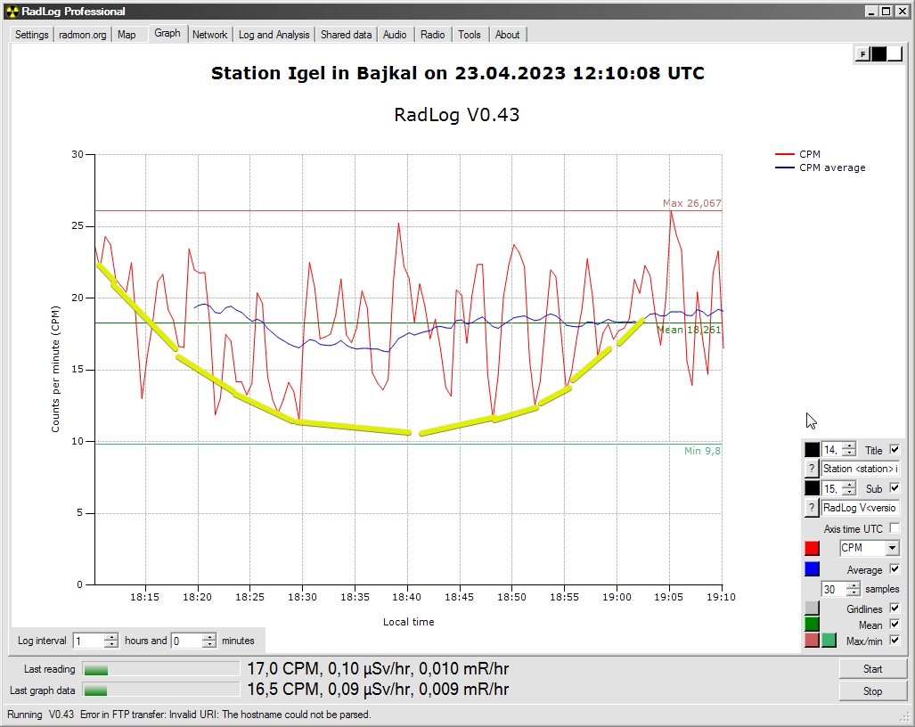
Task: Click the window resize grip in status bar
Action: pos(906,718)
